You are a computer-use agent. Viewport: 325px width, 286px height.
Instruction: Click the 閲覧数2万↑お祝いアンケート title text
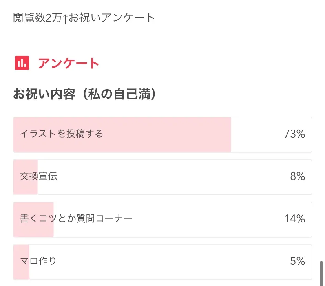point(84,18)
